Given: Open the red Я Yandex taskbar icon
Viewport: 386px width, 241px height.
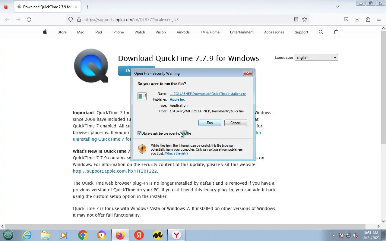Looking at the screenshot, I should pyautogui.click(x=139, y=235).
